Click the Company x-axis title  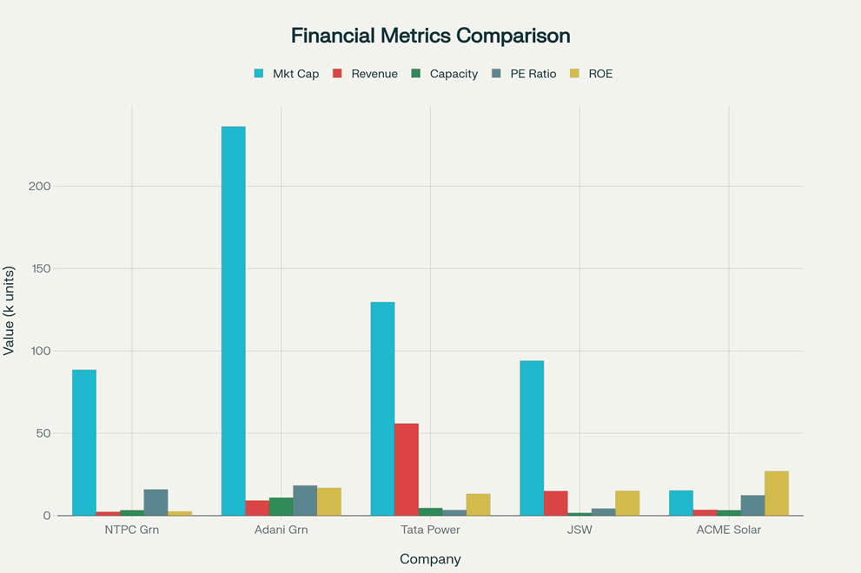(x=430, y=559)
